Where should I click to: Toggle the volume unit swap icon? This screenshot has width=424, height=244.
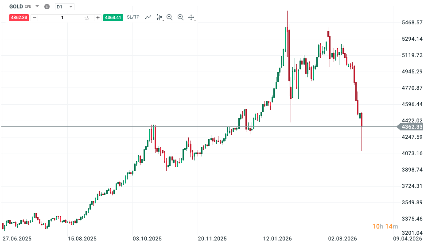point(87,18)
